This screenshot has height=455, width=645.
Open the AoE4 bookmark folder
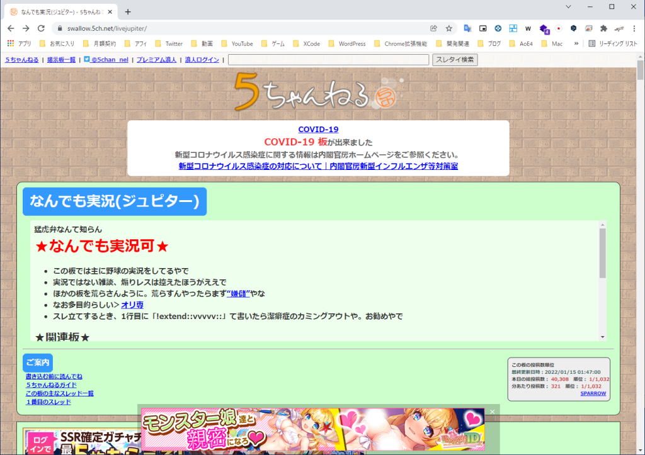[521, 43]
